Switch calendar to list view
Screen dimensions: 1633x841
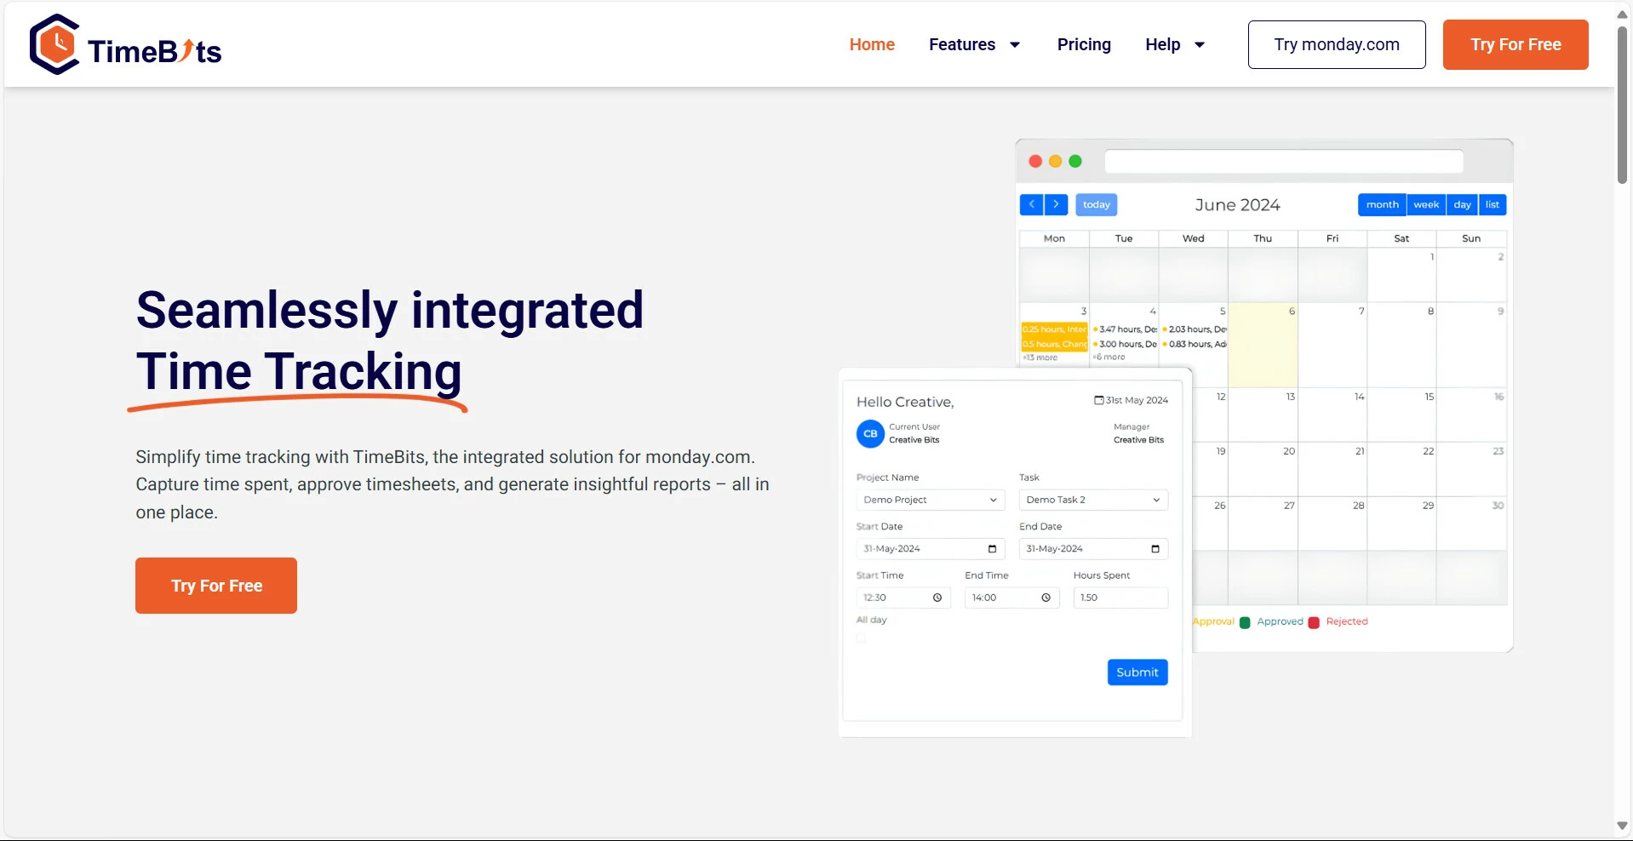click(1492, 204)
